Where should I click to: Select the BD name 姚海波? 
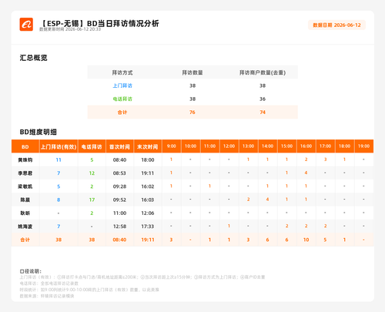(25, 226)
